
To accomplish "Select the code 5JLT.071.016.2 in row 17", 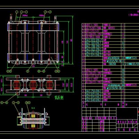I will coord(93,52).
